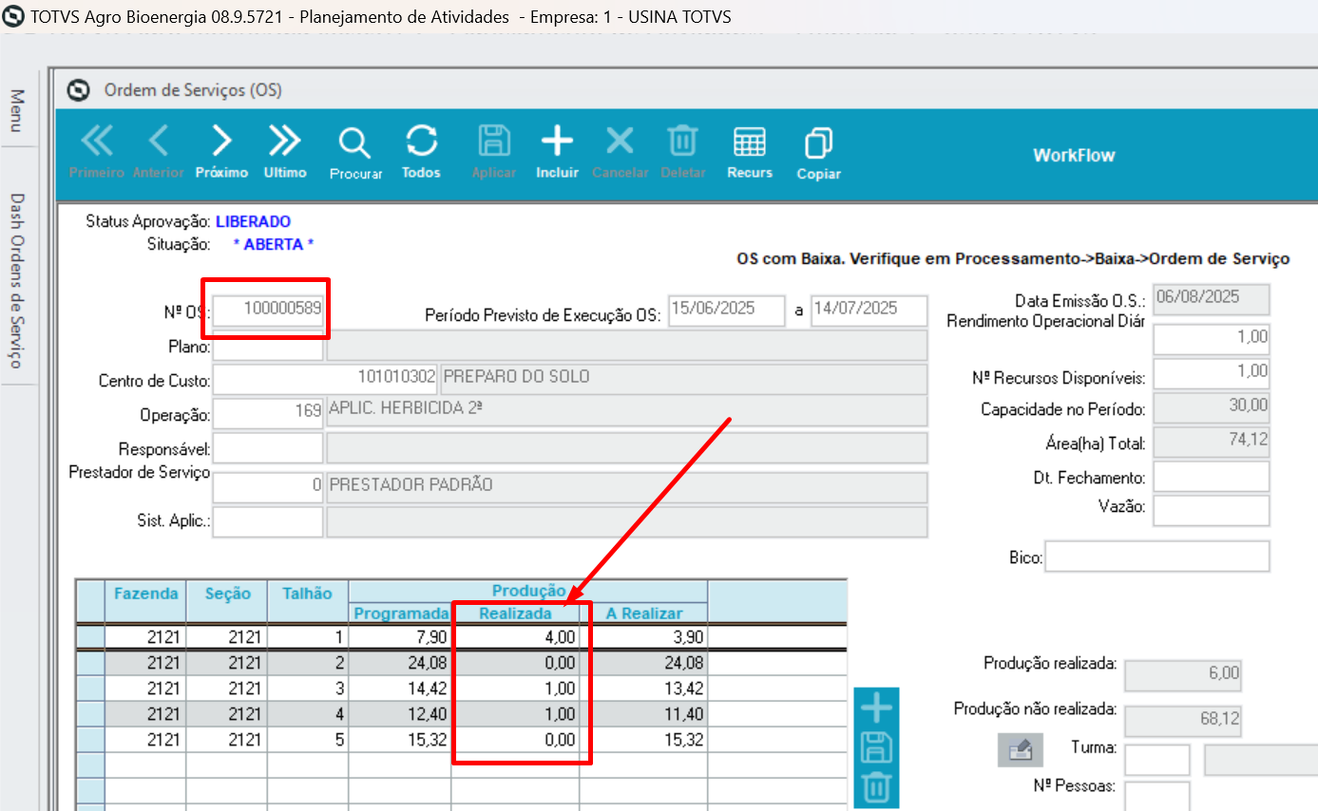Advance to next record with Próximo
Viewport: 1318px width, 811px height.
pos(221,152)
